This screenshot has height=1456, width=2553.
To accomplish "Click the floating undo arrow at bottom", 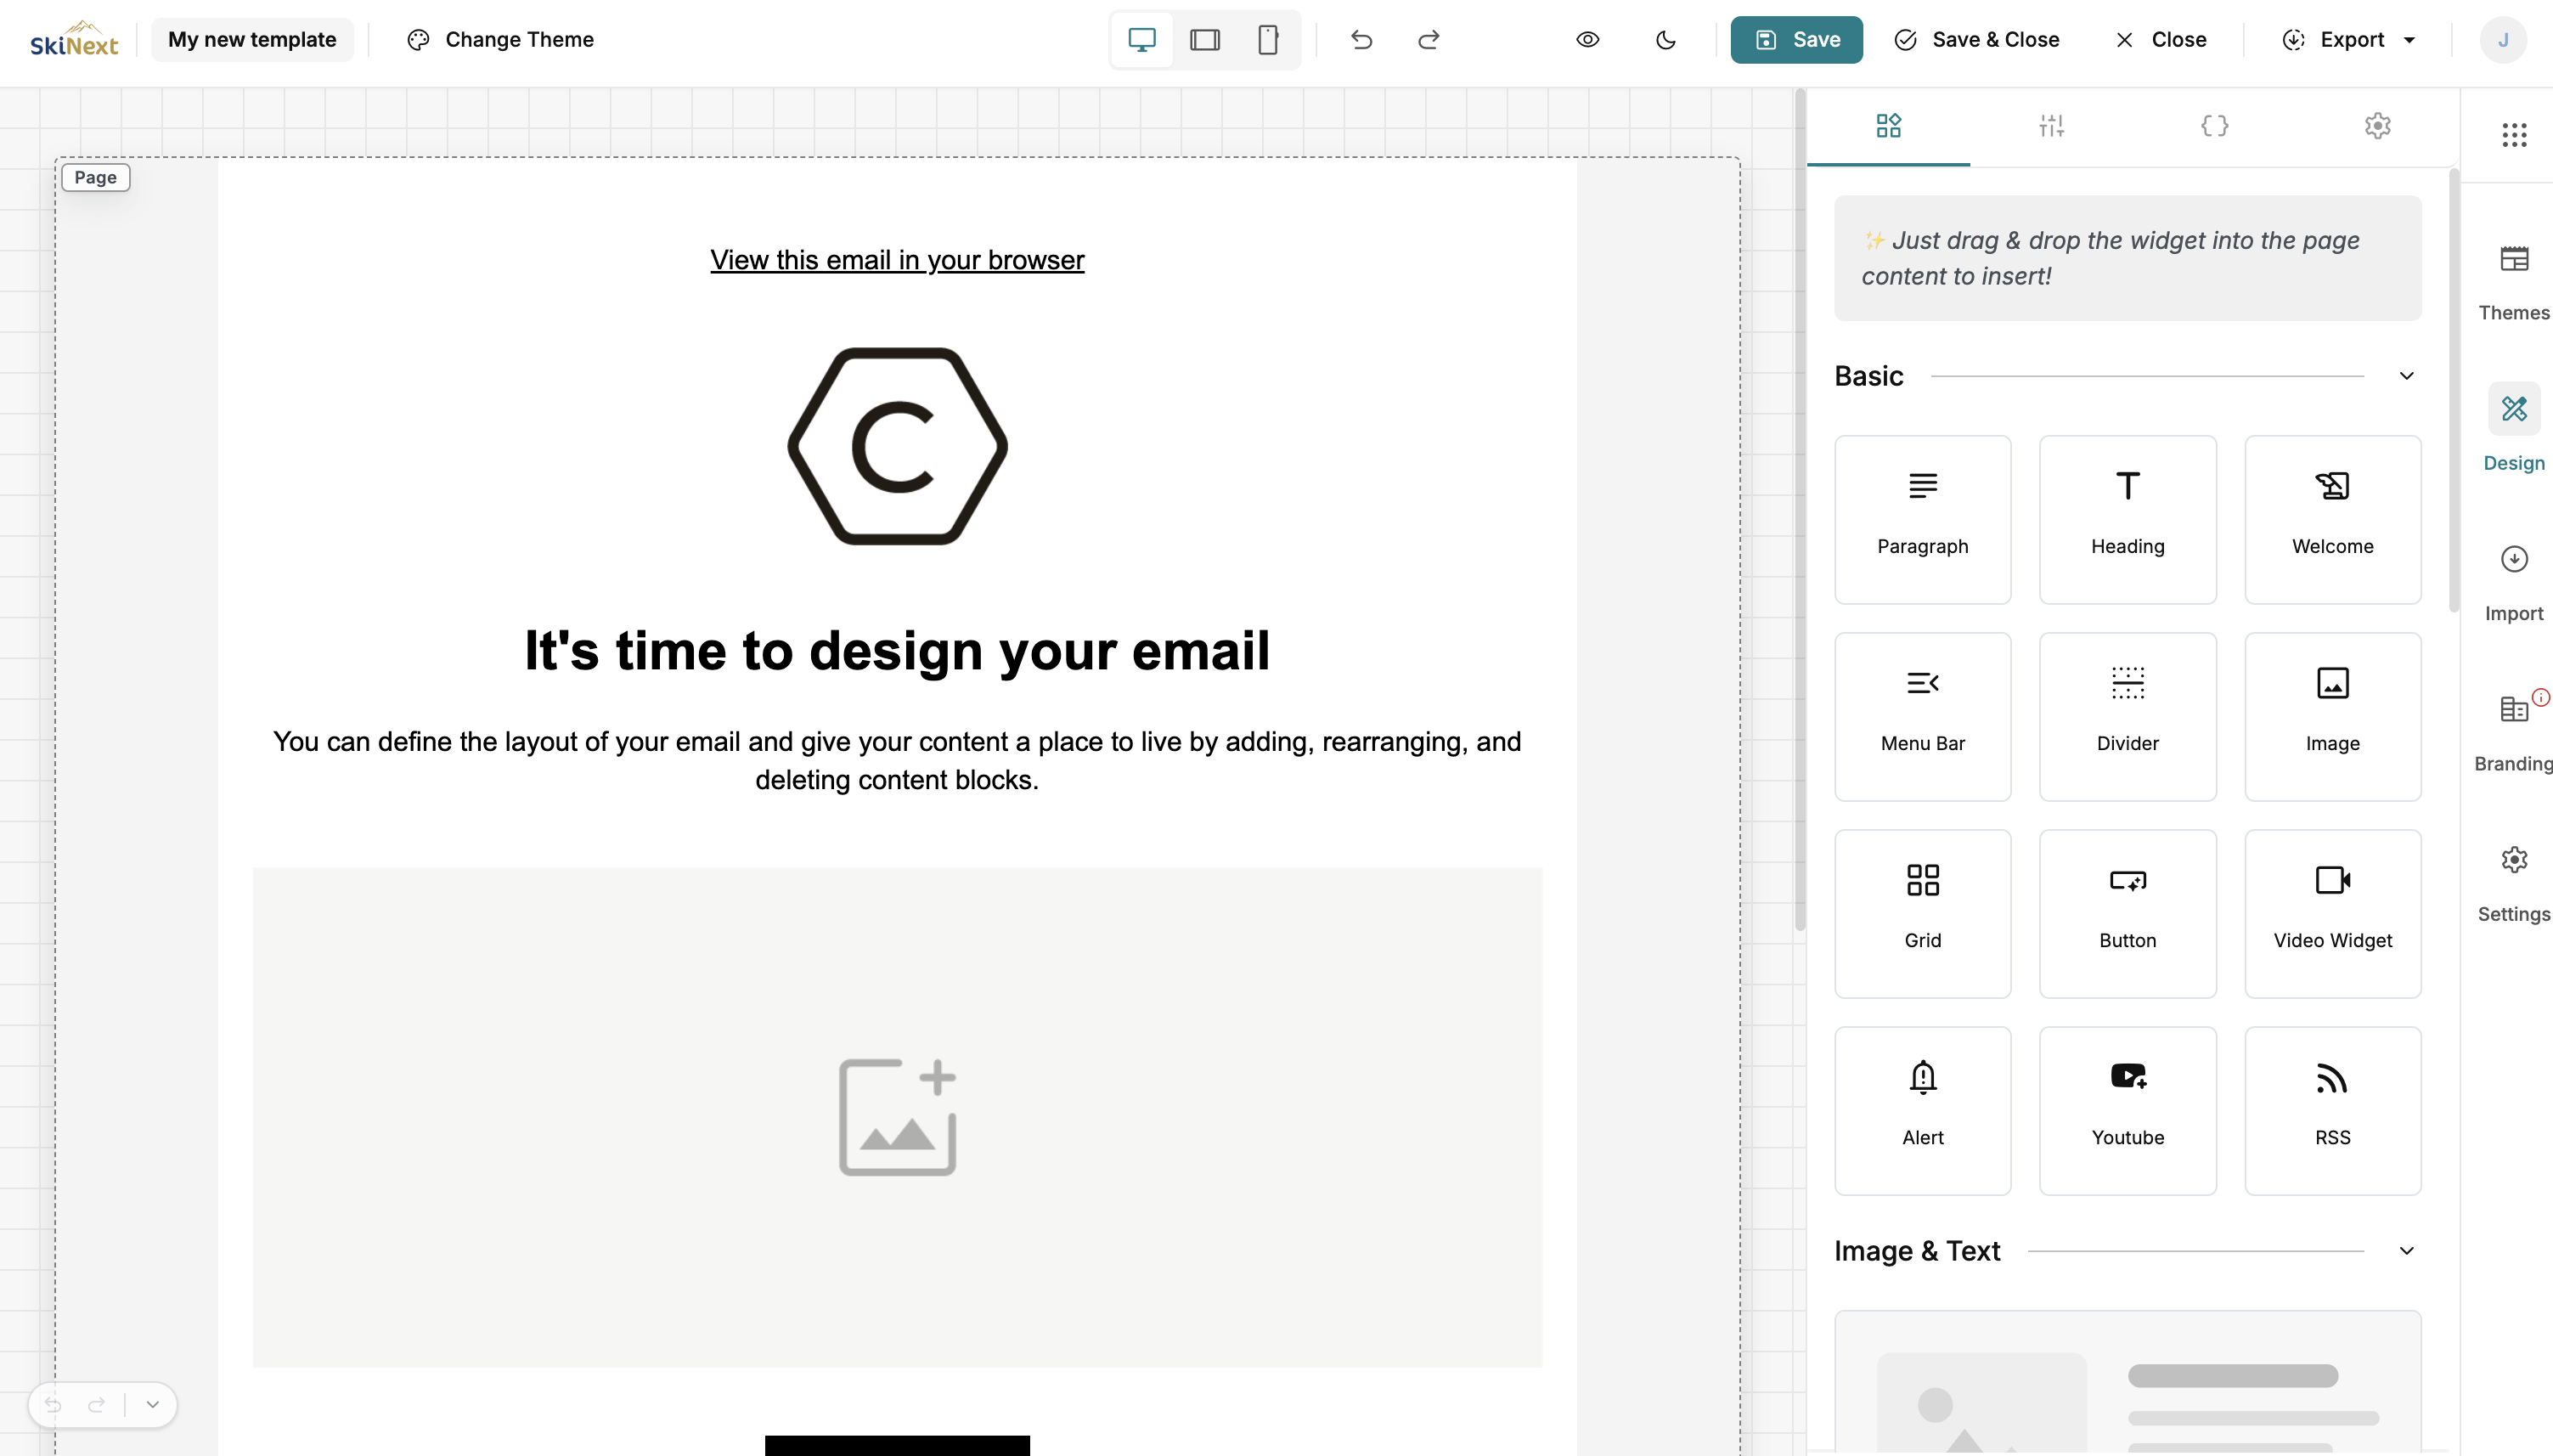I will click(53, 1405).
